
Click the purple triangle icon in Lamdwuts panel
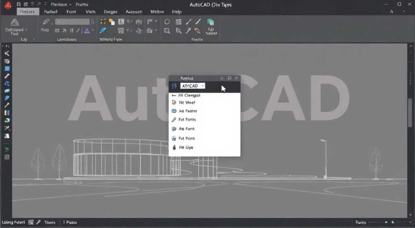click(87, 31)
